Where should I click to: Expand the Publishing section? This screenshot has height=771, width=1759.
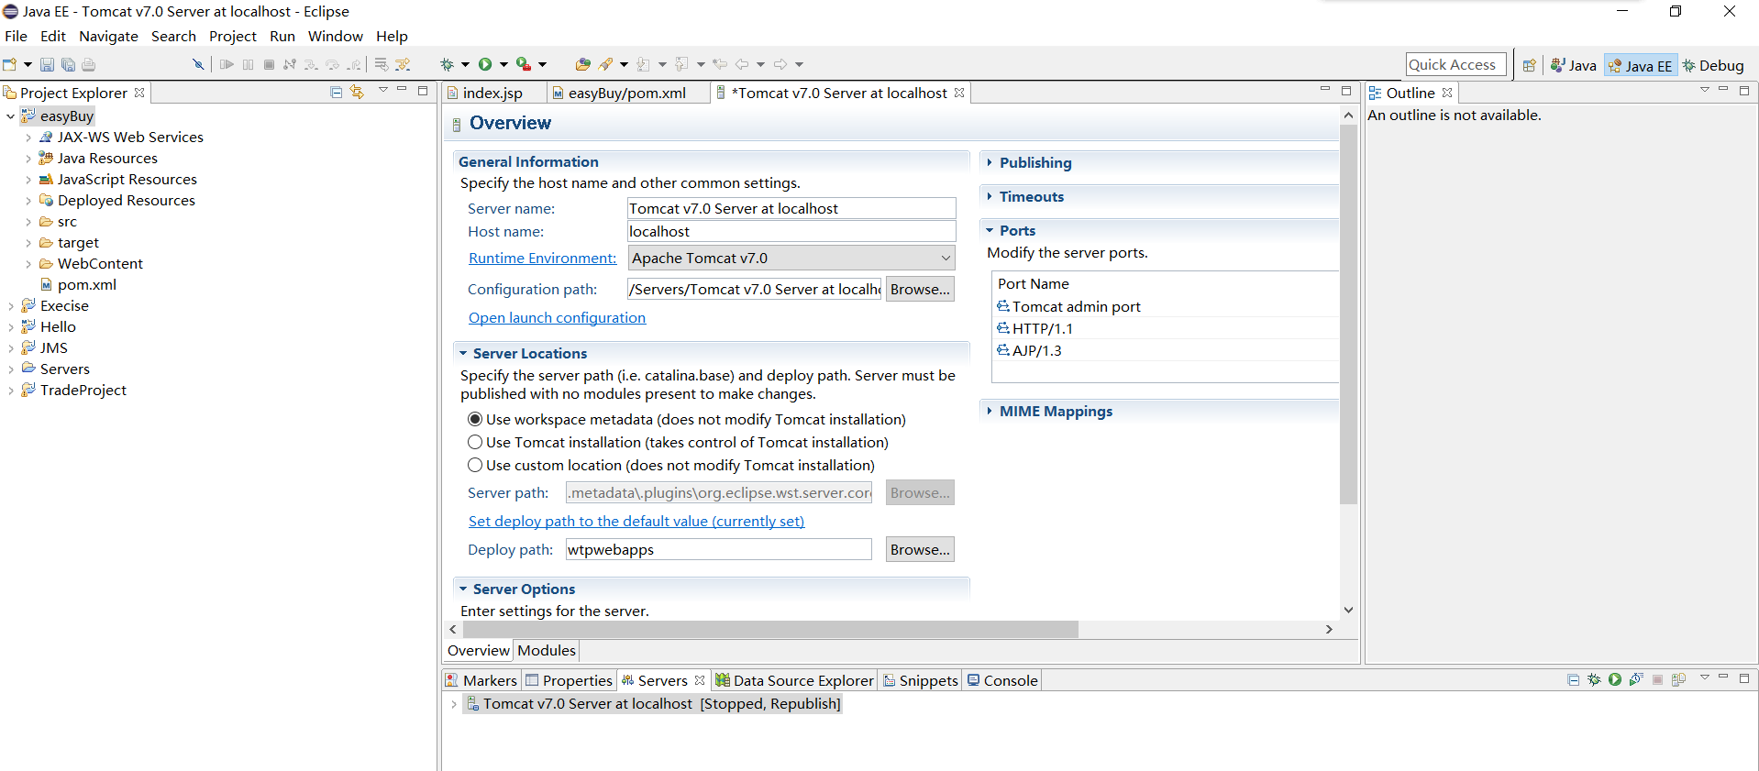tap(990, 162)
